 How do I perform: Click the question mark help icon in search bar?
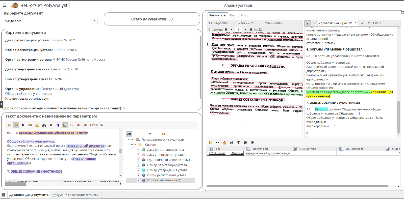click(307, 23)
